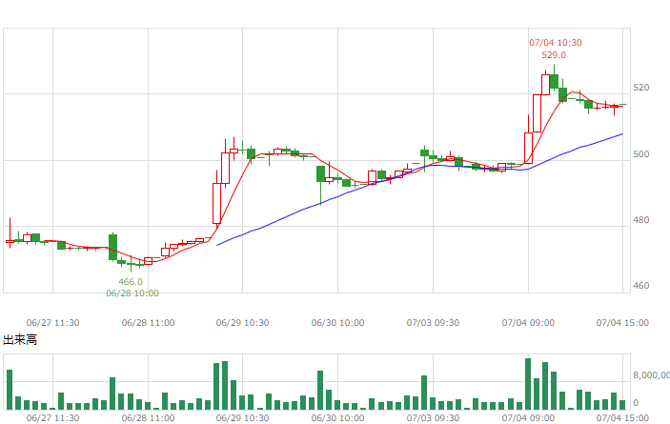Select the 480 price axis label
The width and height of the screenshot is (670, 424).
[641, 220]
